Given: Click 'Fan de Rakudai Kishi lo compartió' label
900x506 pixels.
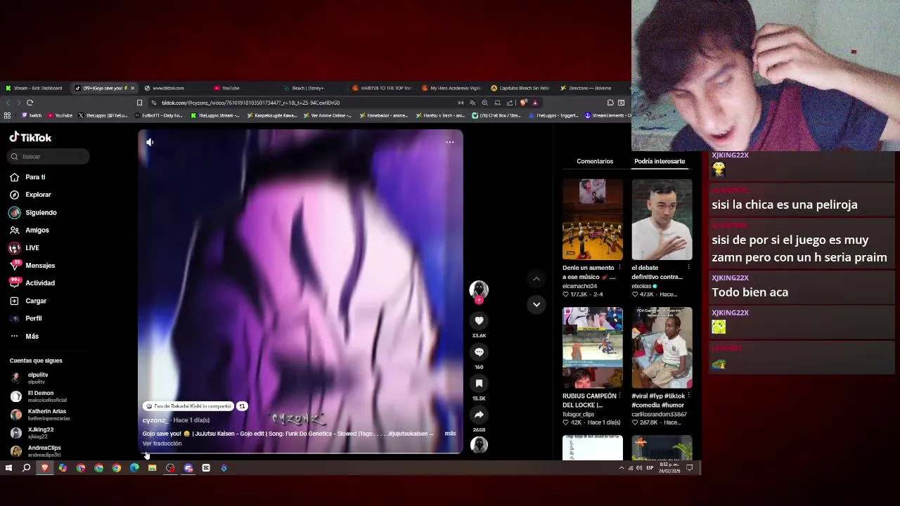Looking at the screenshot, I should click(x=188, y=406).
